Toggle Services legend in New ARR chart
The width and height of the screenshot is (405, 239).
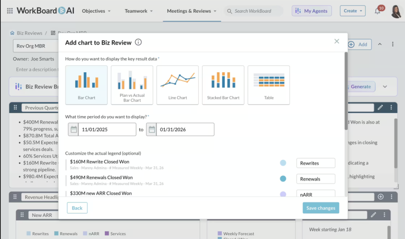115,233
